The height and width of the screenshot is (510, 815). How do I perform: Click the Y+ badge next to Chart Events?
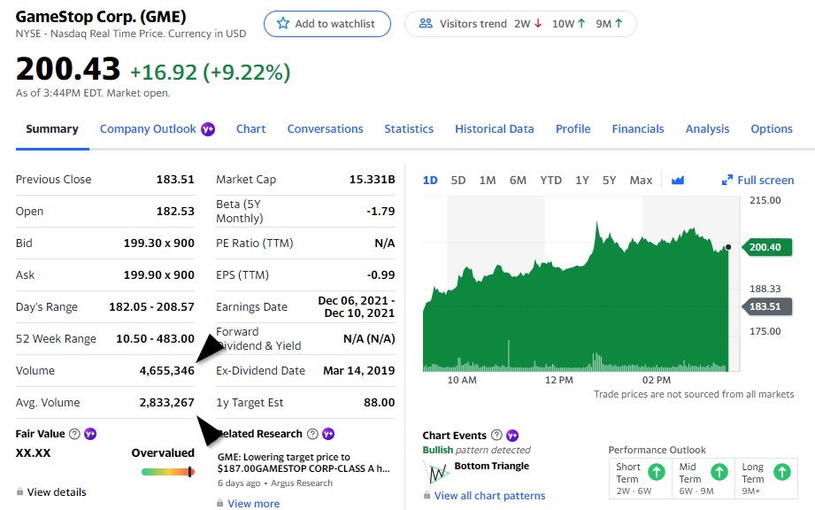pyautogui.click(x=512, y=435)
